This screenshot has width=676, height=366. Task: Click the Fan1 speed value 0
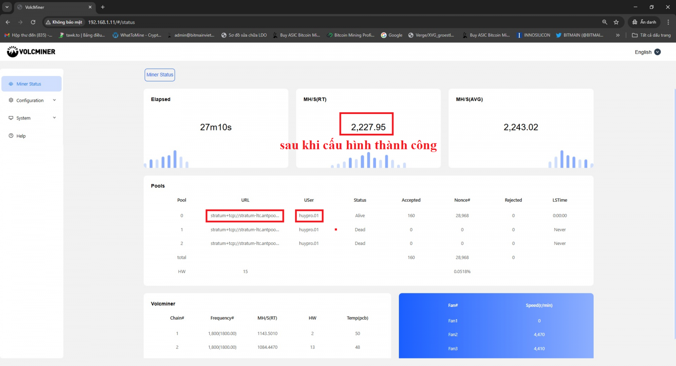coord(539,321)
